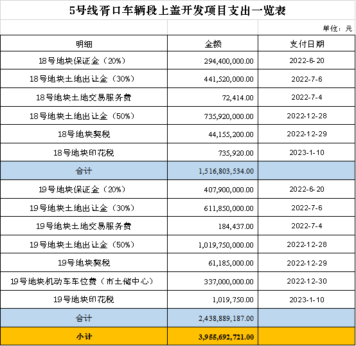Click the 明细 column header

pyautogui.click(x=84, y=43)
